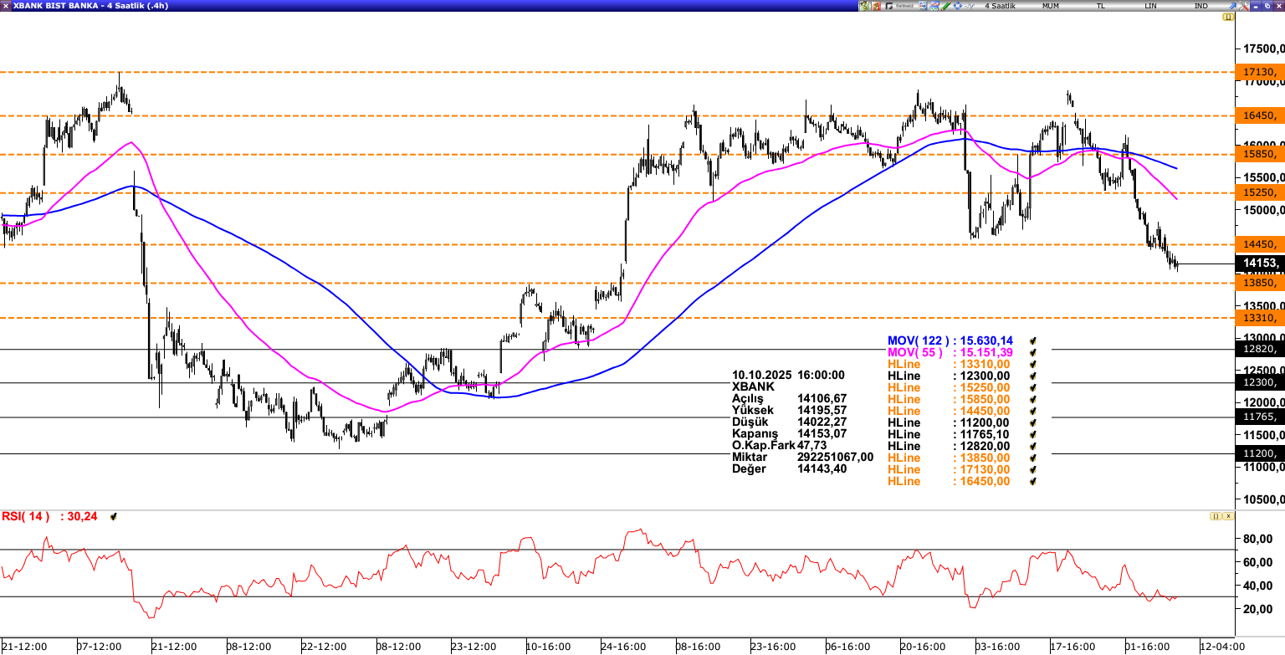Click the blue four-arrow move icon
The image size is (1285, 655).
(957, 6)
